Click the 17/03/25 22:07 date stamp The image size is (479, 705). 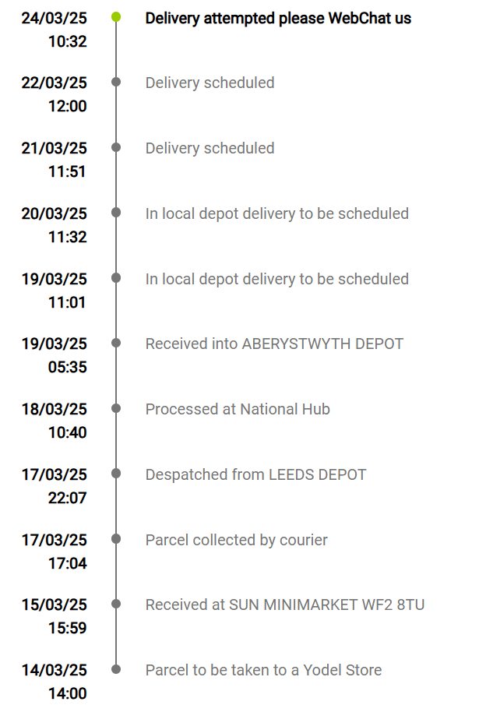[x=55, y=486]
